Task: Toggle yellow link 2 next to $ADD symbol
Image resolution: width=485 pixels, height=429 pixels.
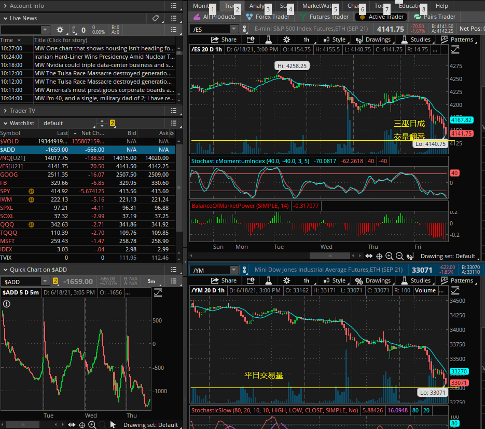Action: (56, 281)
